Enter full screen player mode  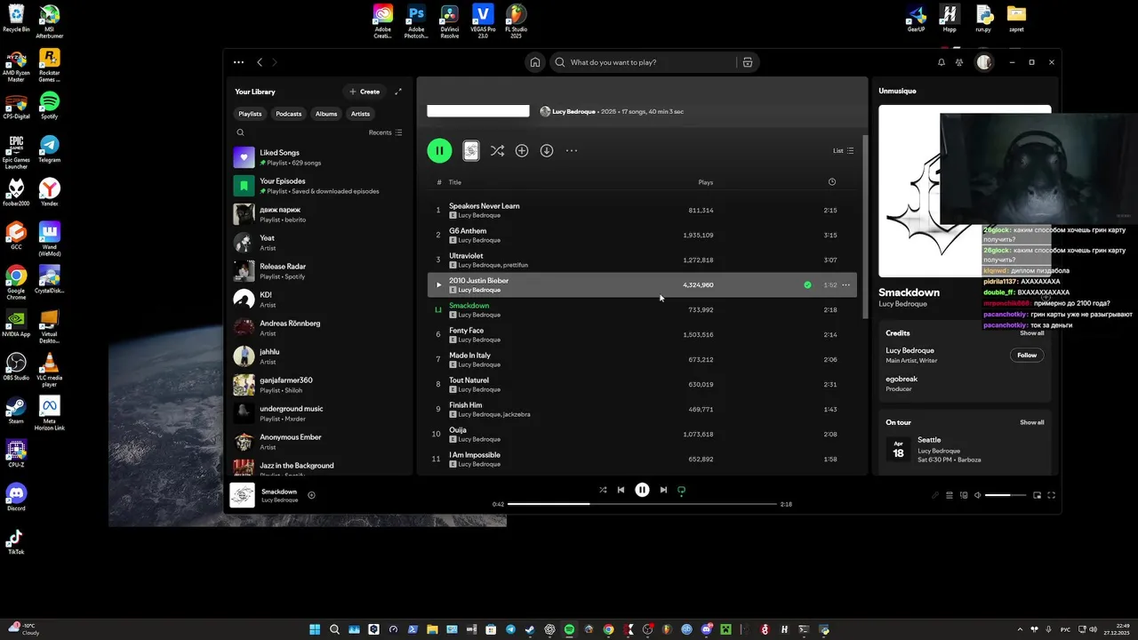[x=1052, y=495]
